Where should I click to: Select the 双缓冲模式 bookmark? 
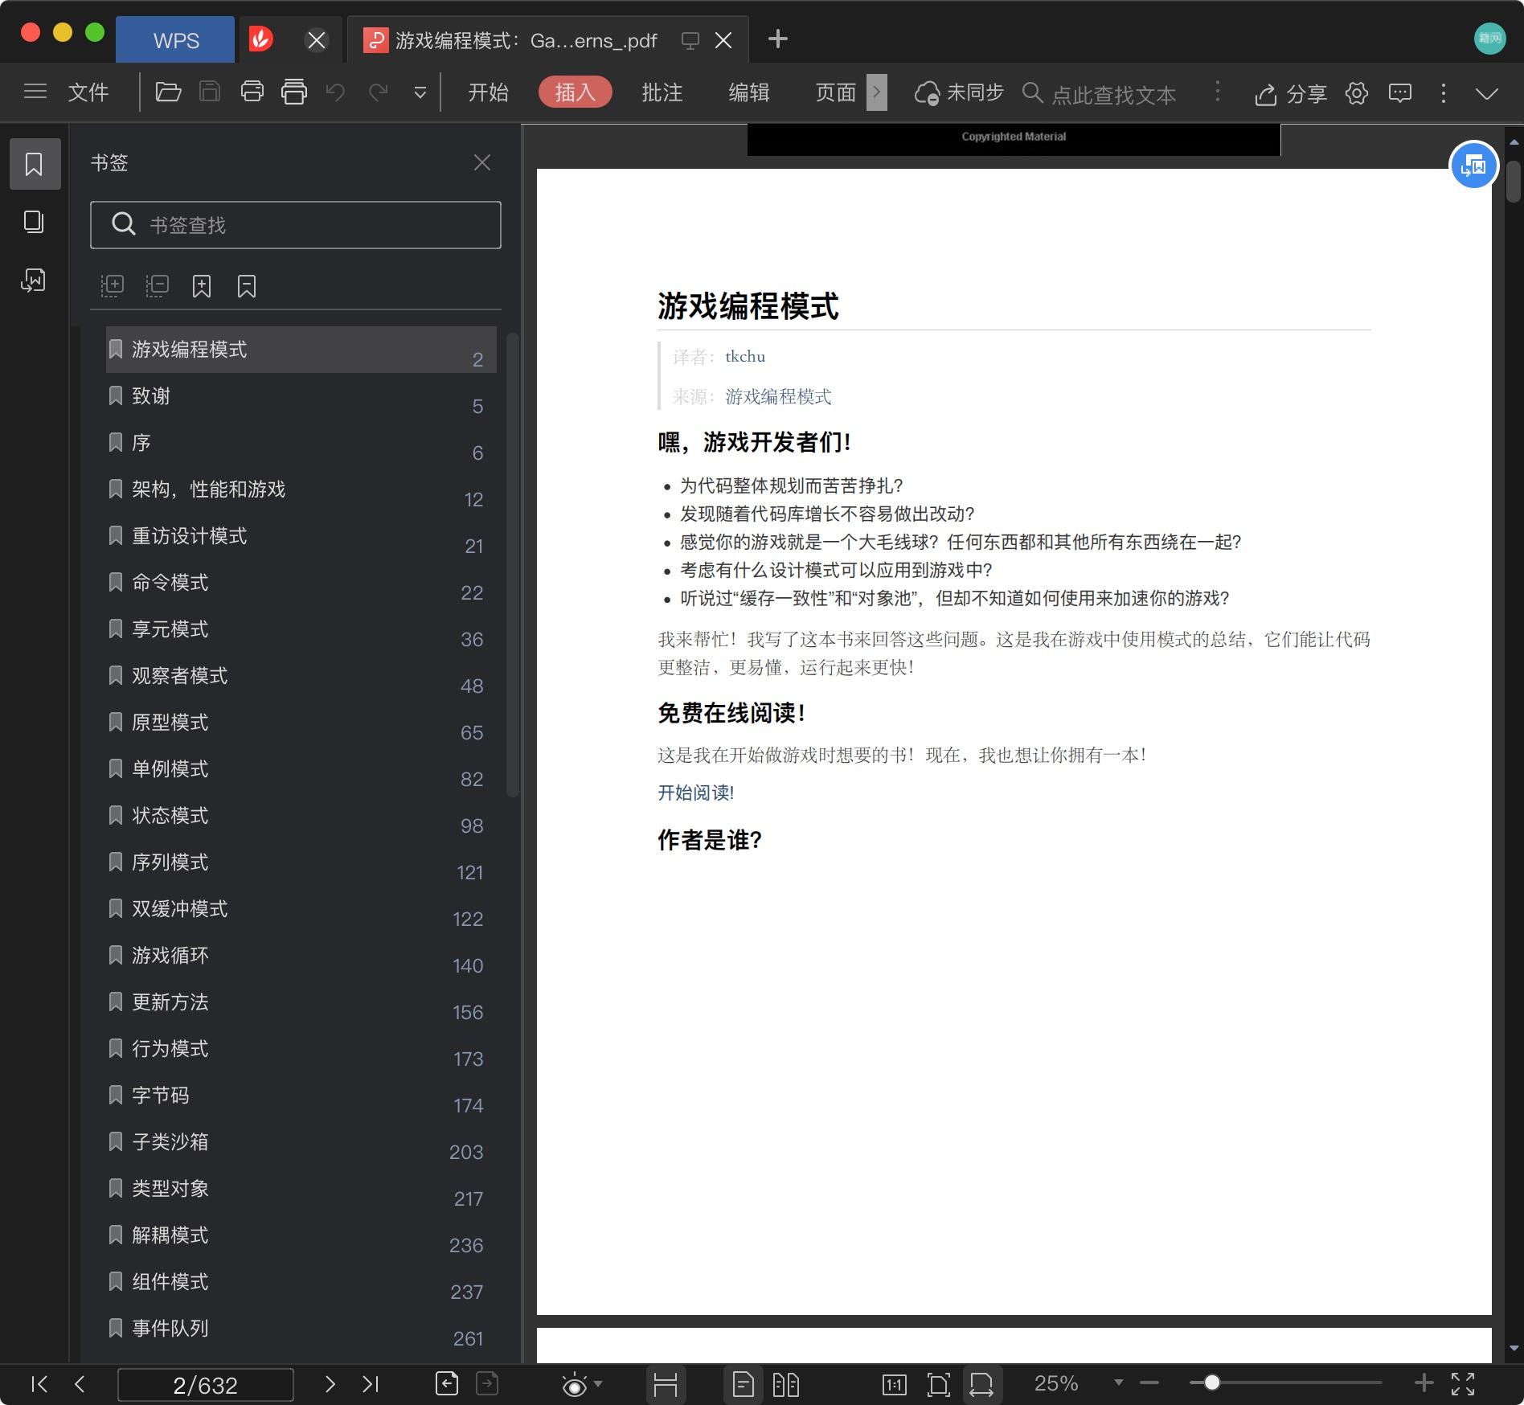click(301, 909)
